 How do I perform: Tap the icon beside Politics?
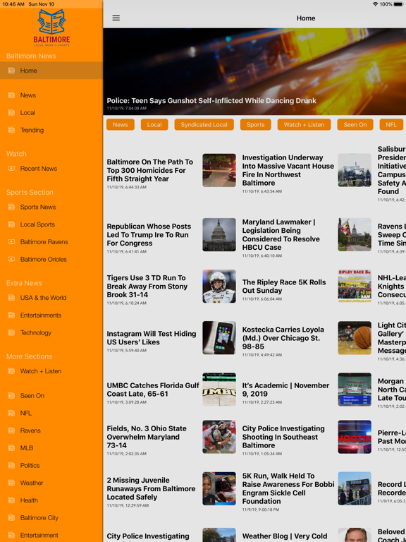click(11, 466)
